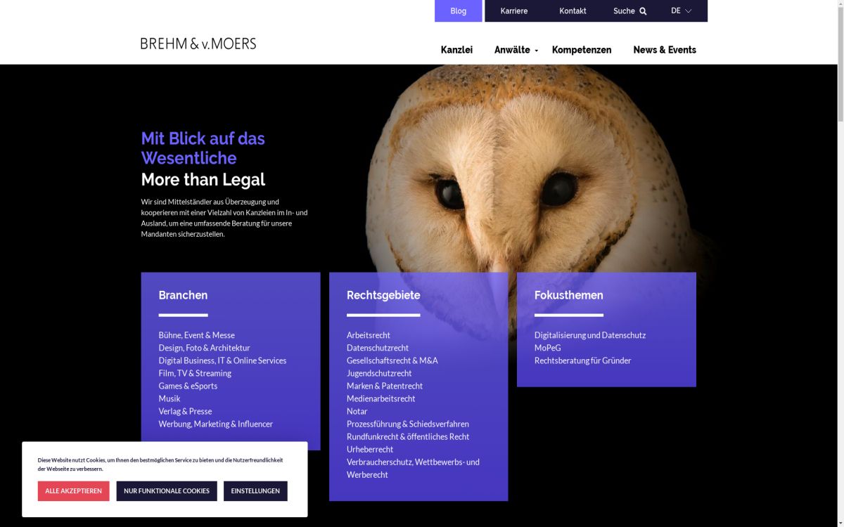
Task: Open Marken & Patentrecht link
Action: (385, 386)
